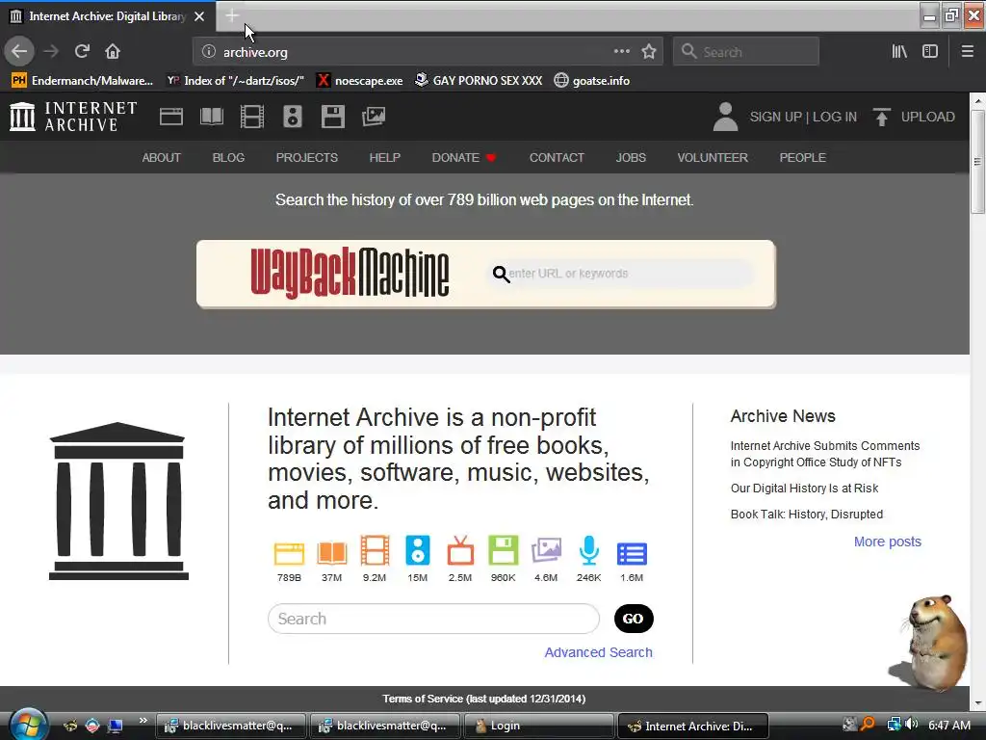The image size is (986, 740).
Task: Click the UPLOAD link text
Action: [927, 117]
